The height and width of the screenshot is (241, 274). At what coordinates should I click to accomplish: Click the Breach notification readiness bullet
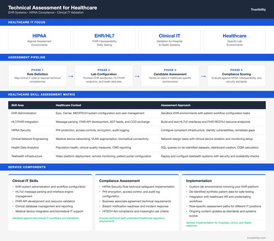135,206
